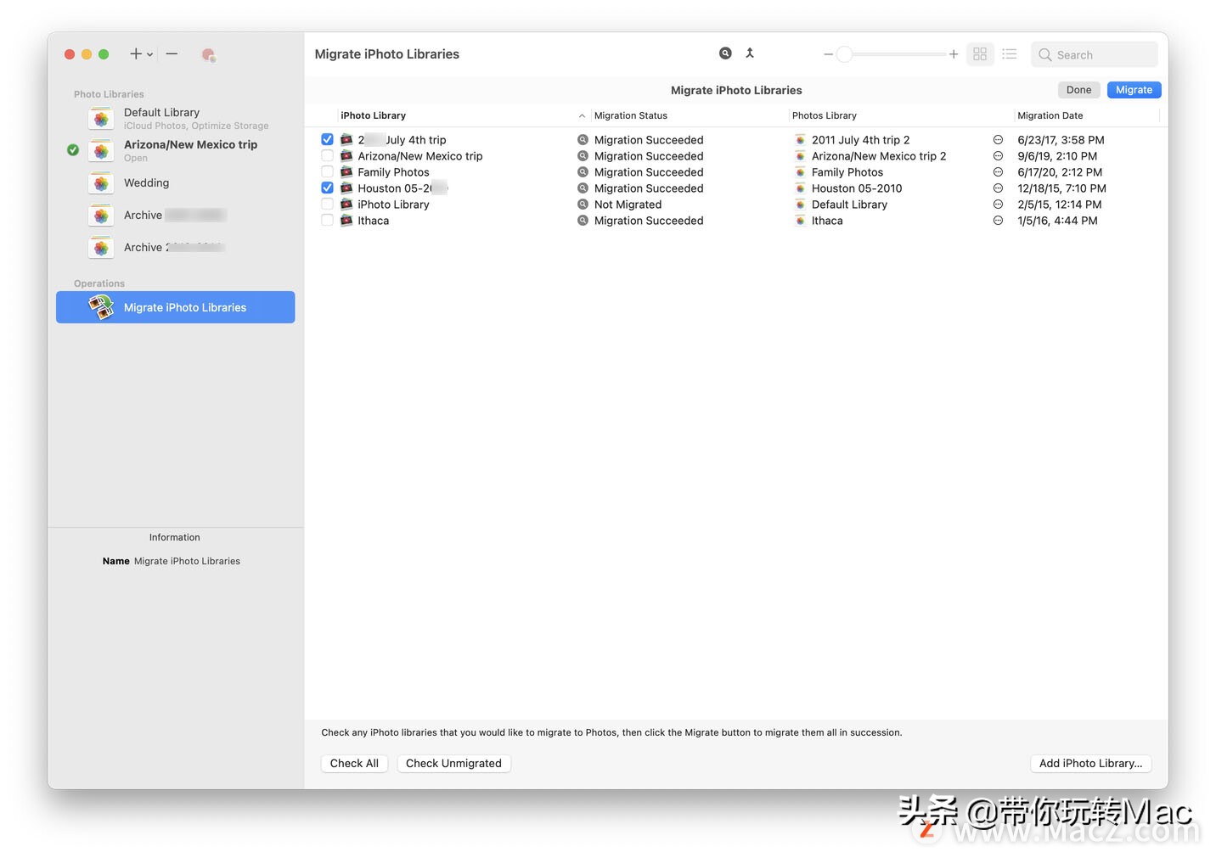1216x852 pixels.
Task: Click the ellipsis icon in the 6/17/20 row
Action: [998, 171]
